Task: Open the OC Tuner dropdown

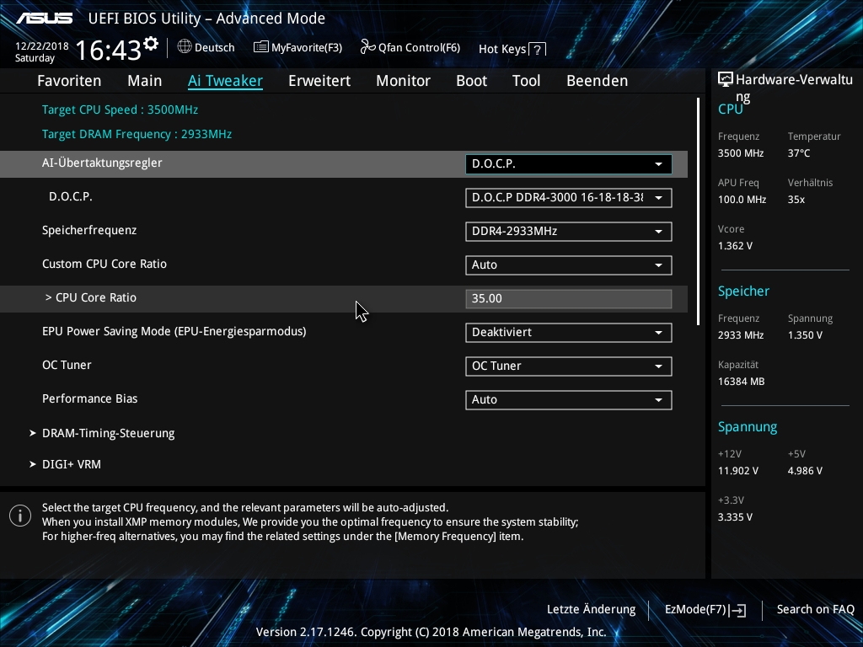Action: pyautogui.click(x=569, y=366)
